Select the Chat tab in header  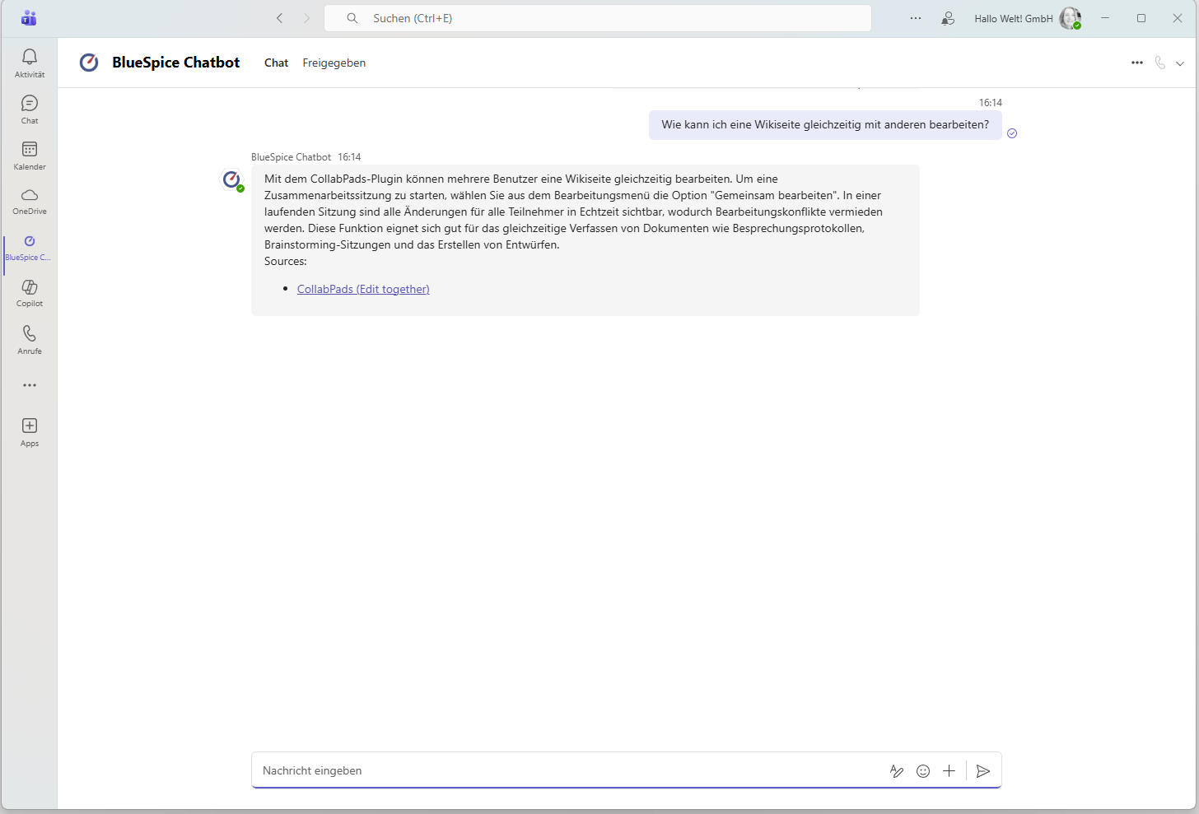(x=276, y=63)
